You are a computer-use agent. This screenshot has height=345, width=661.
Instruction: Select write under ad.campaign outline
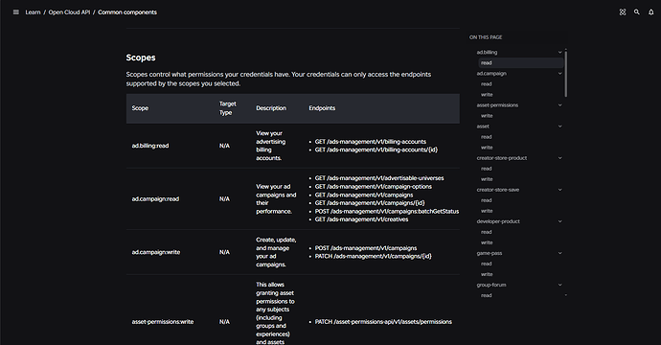pos(487,95)
